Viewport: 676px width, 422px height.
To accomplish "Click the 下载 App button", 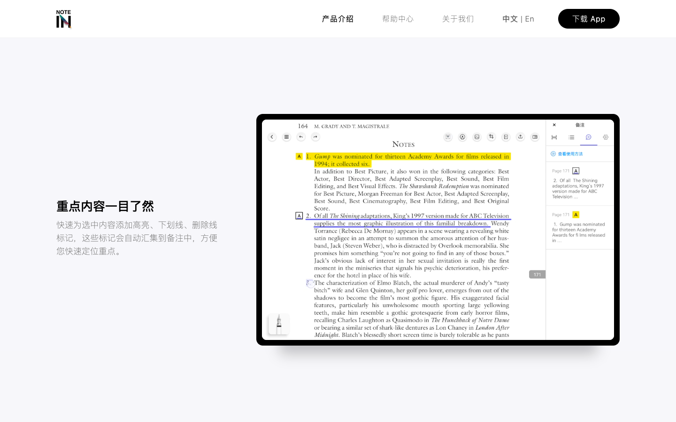I will tap(589, 19).
